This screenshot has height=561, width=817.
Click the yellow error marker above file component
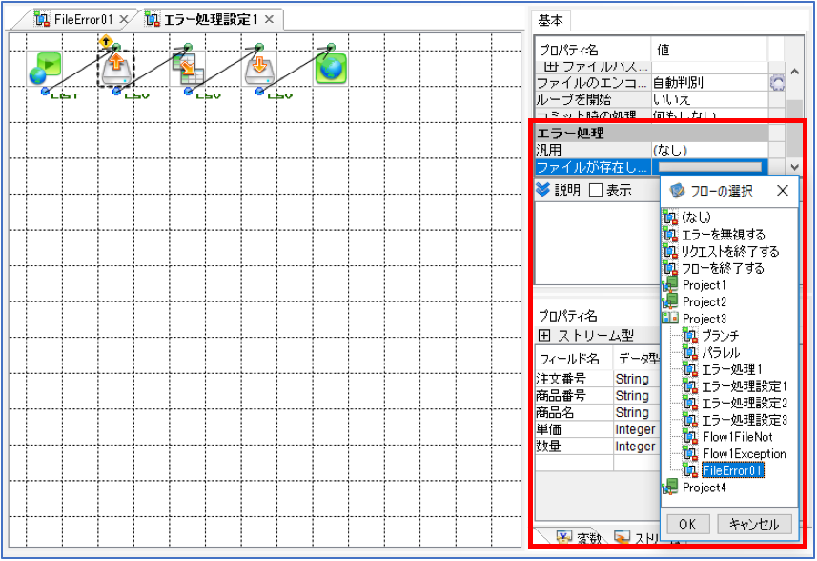click(106, 41)
